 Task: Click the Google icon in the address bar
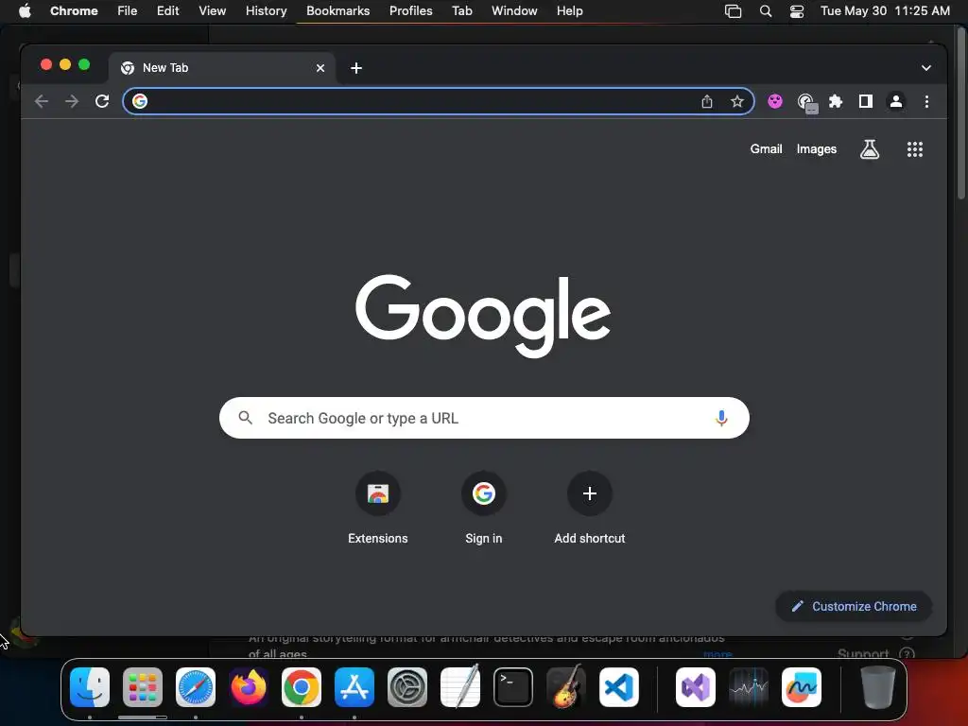click(x=140, y=101)
